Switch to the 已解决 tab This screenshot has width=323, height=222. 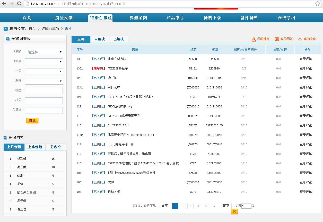click(x=119, y=39)
